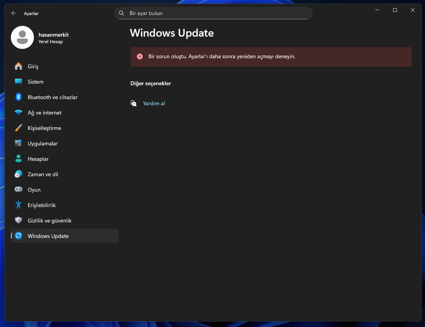Click the Hesaplar person icon
Screen dimensions: 425x327
[x=19, y=159]
